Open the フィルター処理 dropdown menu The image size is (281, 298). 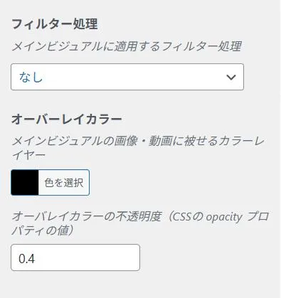click(x=127, y=77)
